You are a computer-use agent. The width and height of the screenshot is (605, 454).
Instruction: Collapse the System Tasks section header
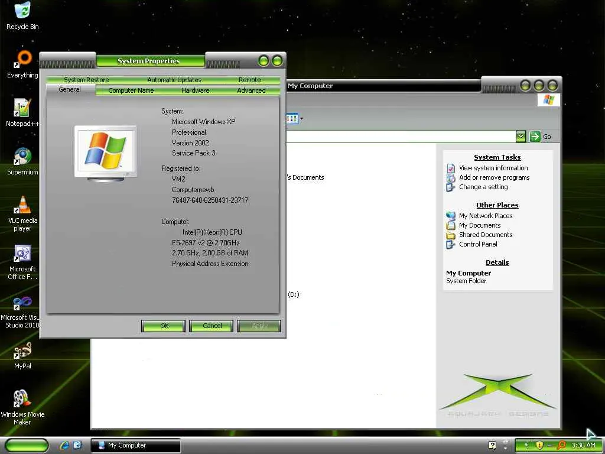497,157
